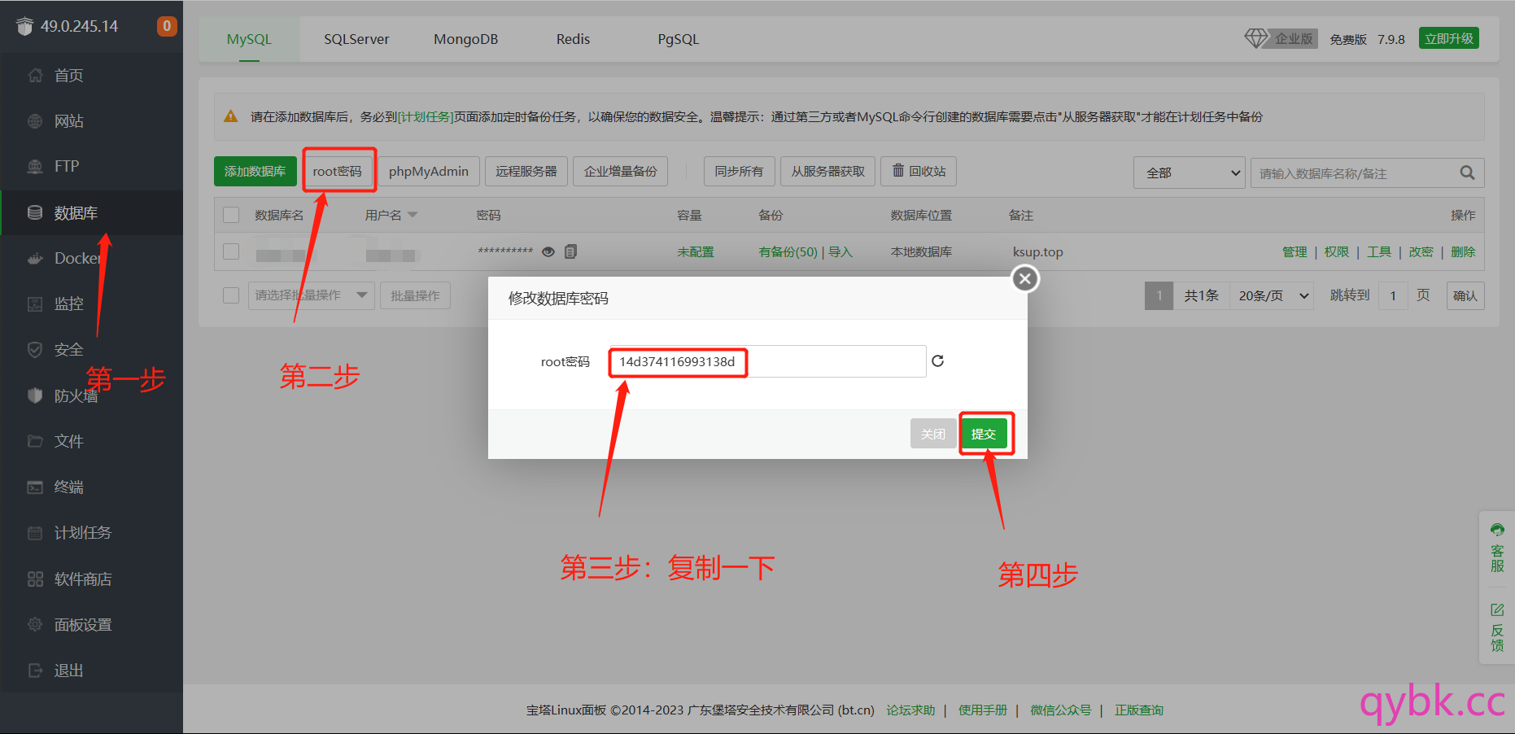Copy database password with clipboard icon
The image size is (1515, 734).
[570, 251]
